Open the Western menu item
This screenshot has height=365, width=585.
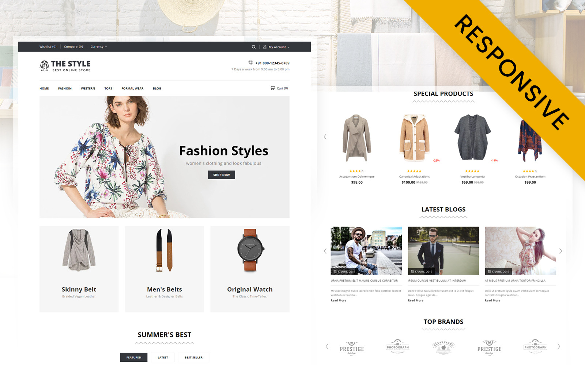pyautogui.click(x=88, y=88)
